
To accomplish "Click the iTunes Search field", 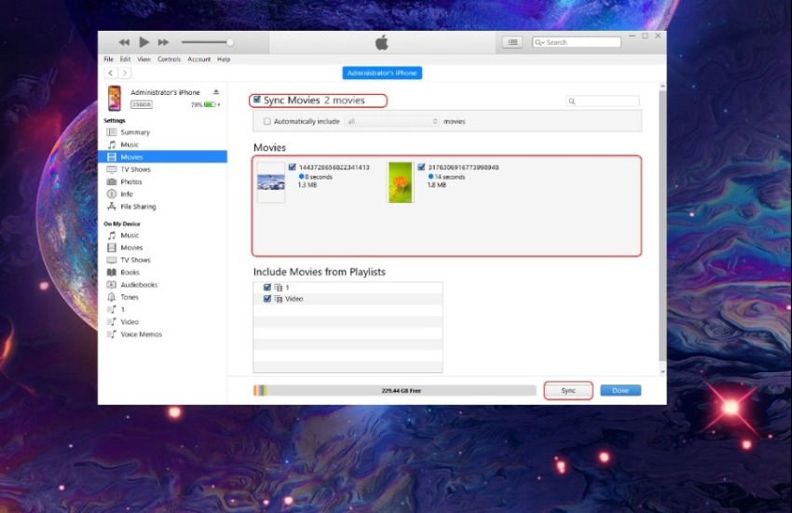I will point(577,43).
